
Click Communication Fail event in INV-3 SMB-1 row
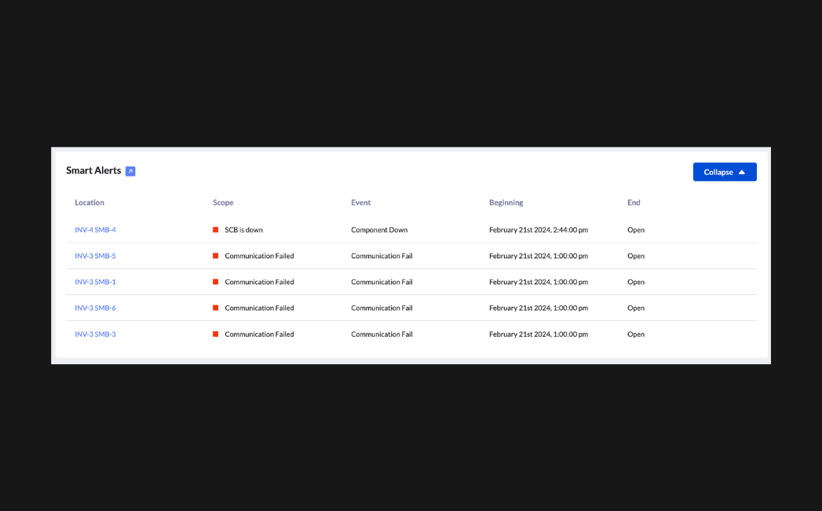pyautogui.click(x=382, y=282)
